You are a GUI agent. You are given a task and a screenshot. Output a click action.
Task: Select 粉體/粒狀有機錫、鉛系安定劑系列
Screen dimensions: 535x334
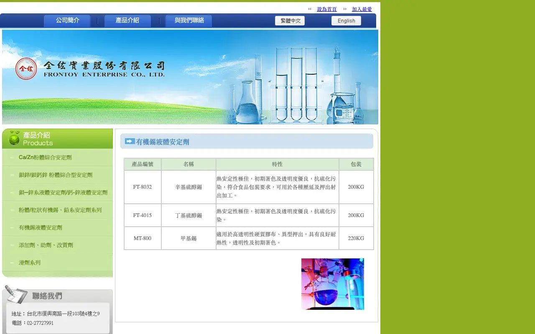tap(60, 210)
